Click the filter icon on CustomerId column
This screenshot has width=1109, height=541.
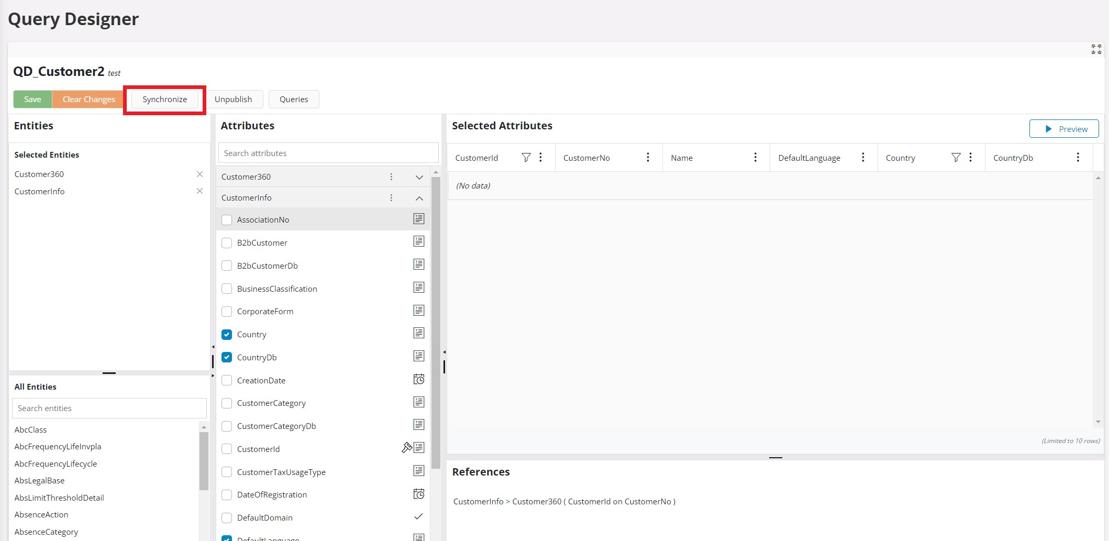tap(526, 157)
